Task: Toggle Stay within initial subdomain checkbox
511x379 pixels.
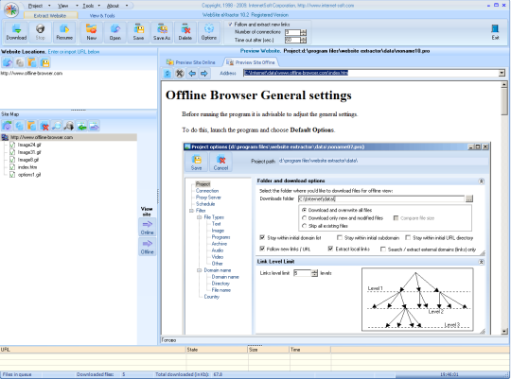Action: pos(340,237)
